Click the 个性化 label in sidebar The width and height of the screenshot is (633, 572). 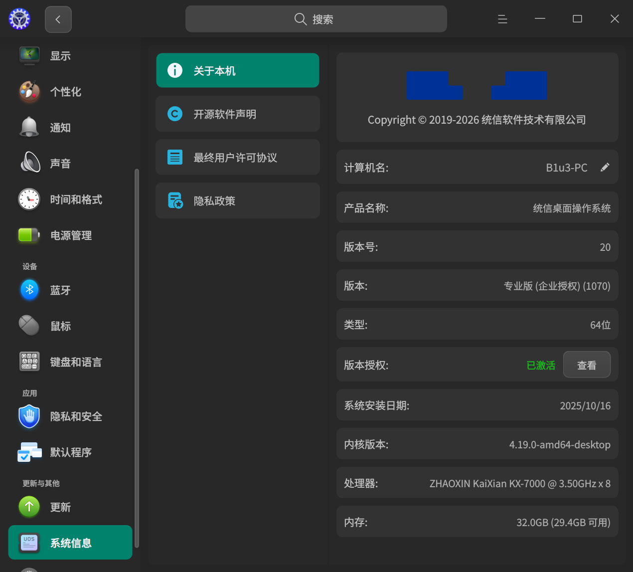tap(66, 92)
